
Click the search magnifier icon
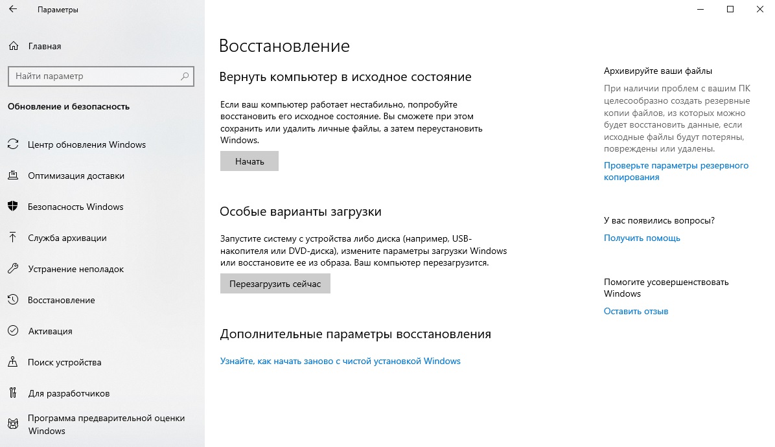(x=185, y=76)
